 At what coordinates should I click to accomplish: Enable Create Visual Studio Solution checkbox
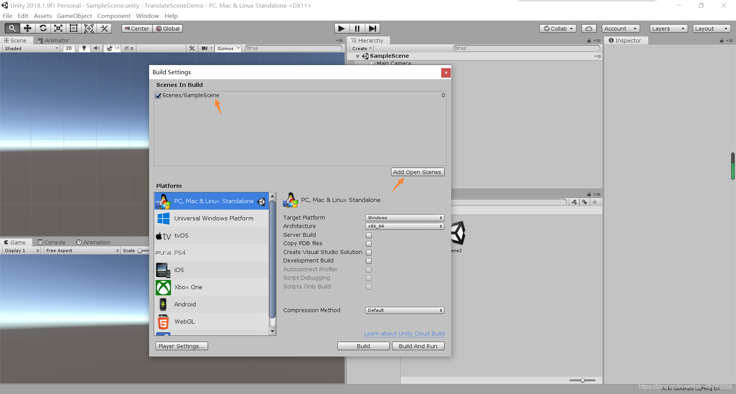(x=369, y=252)
